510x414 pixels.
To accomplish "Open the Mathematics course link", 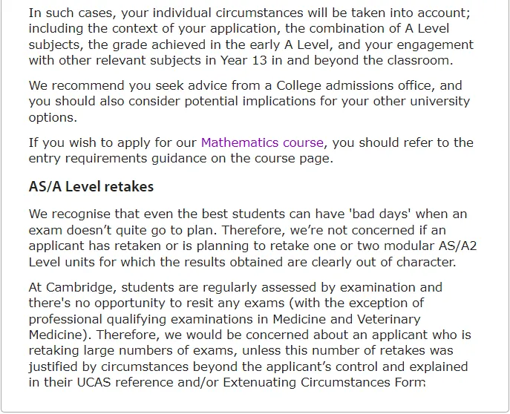I will [262, 142].
